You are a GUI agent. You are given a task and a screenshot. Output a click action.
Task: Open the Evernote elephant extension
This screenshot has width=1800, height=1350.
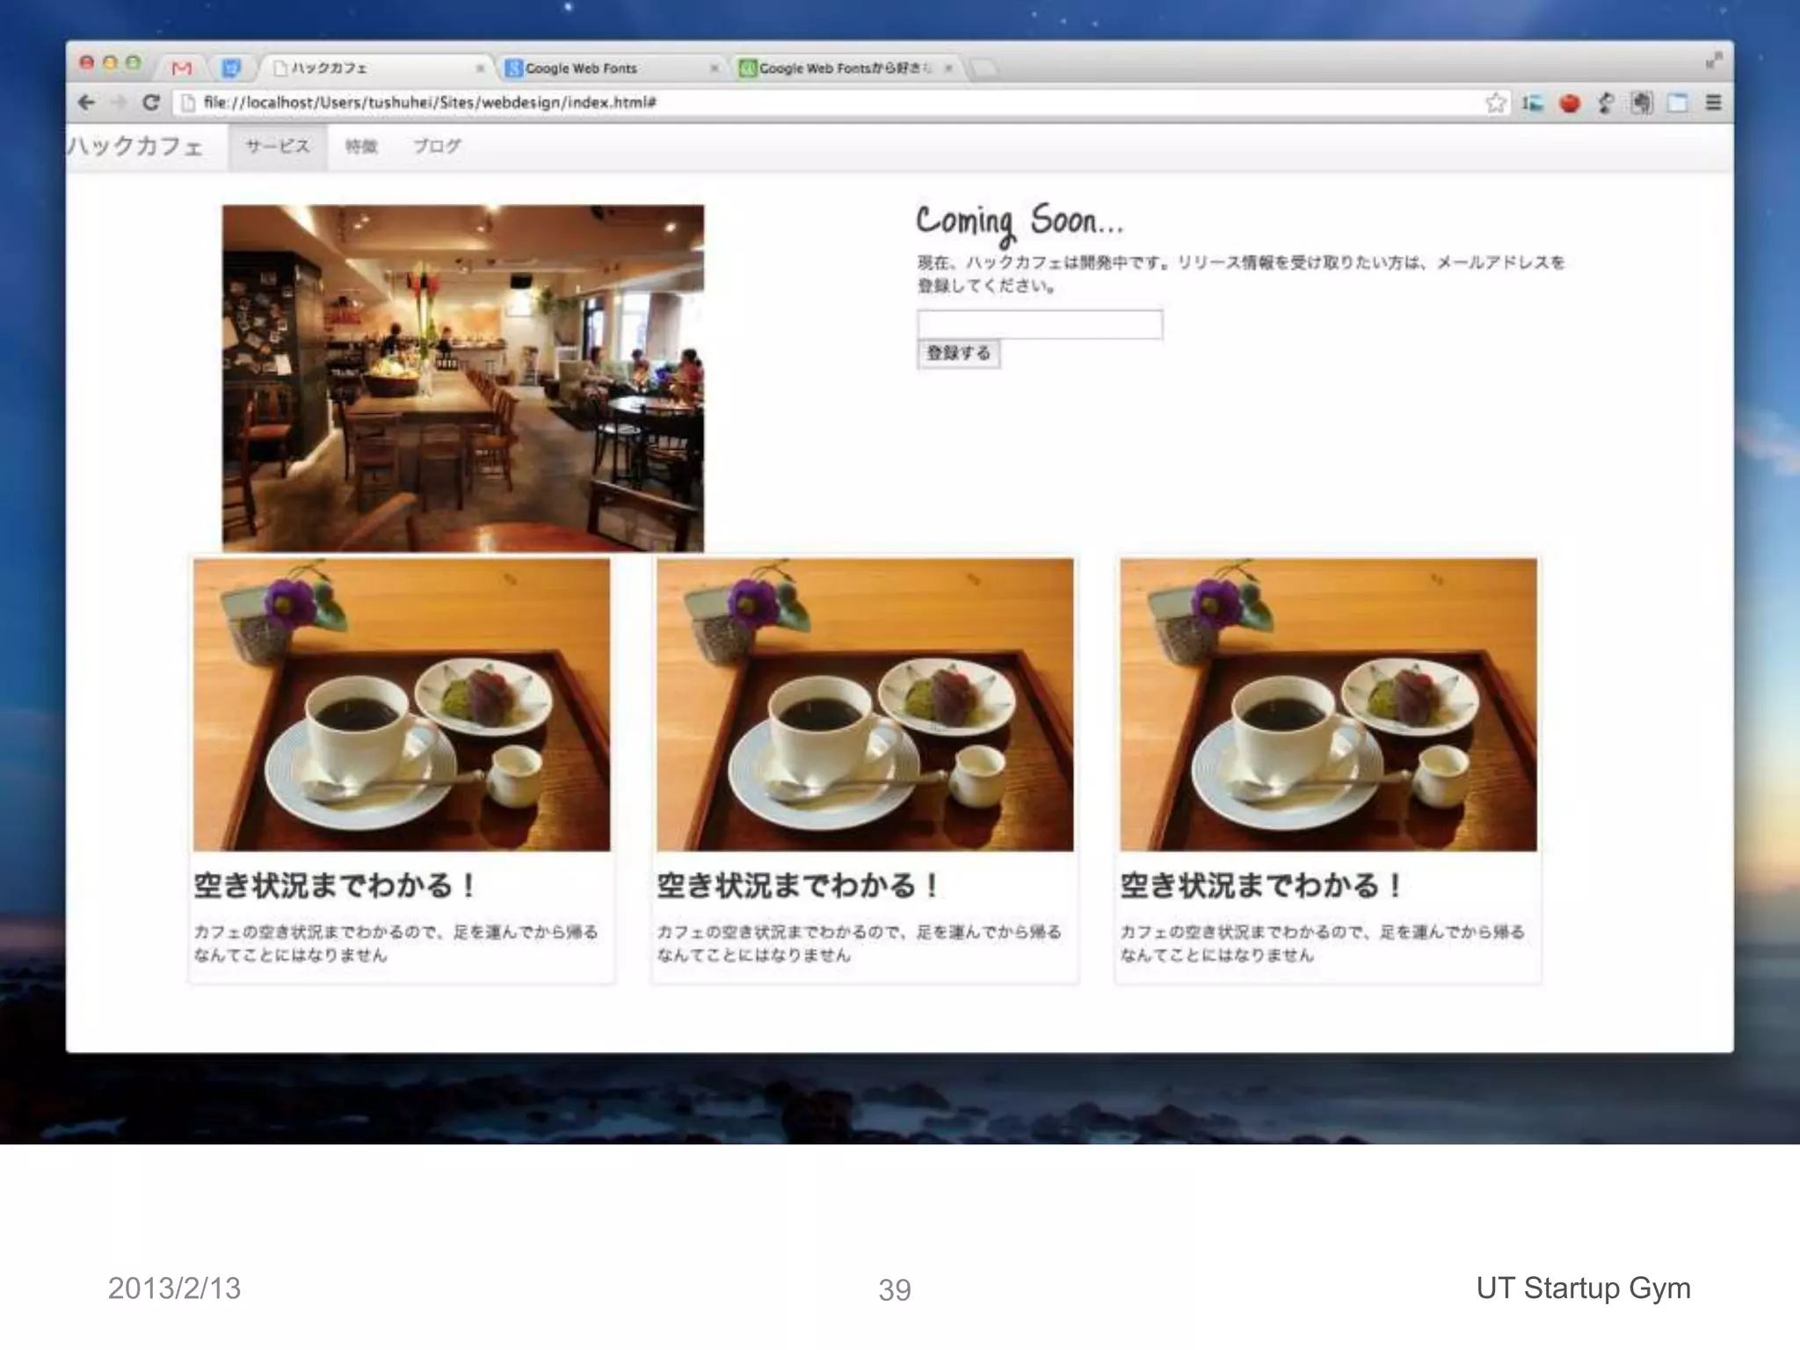(x=1641, y=104)
